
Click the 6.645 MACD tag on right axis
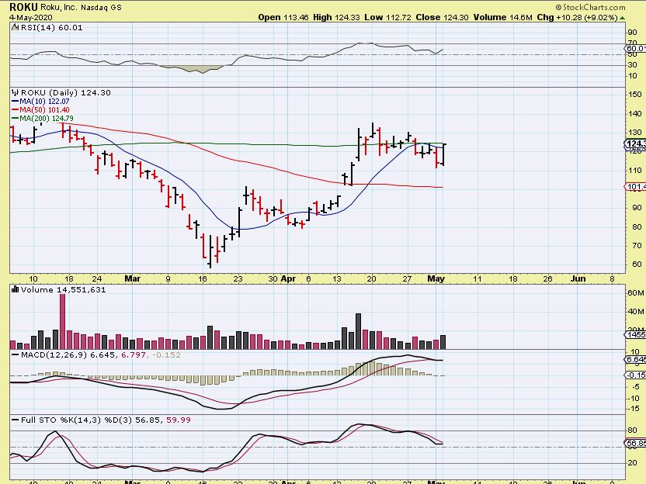point(636,360)
